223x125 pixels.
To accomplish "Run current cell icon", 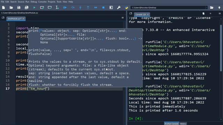I will click(42, 8).
